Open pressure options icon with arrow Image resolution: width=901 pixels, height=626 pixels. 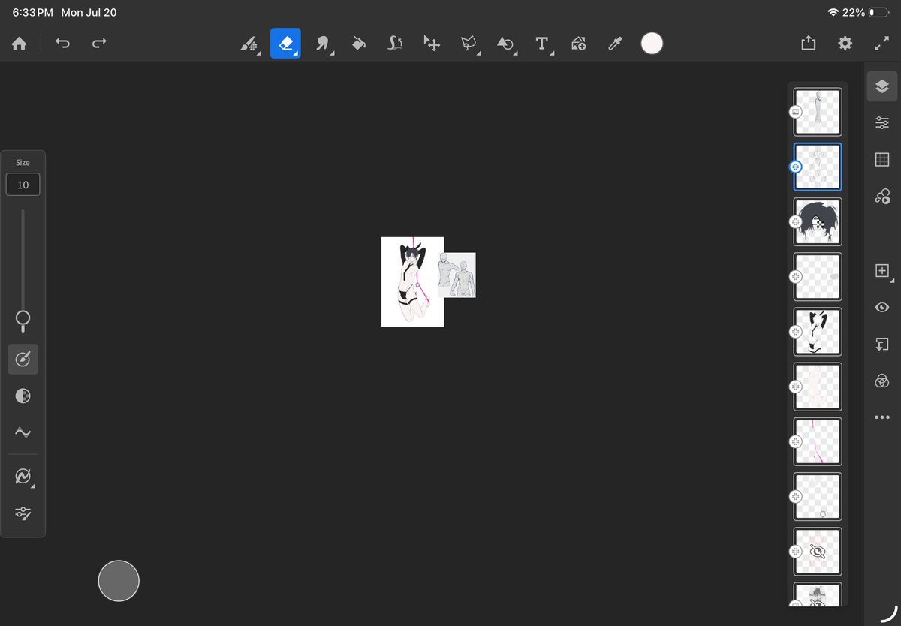click(x=23, y=477)
